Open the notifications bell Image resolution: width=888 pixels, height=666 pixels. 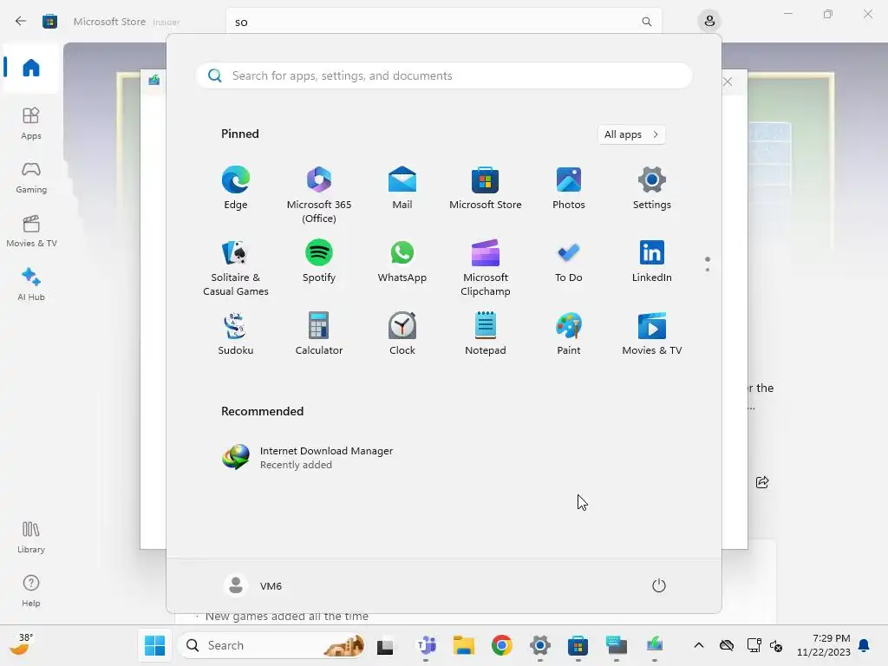coord(865,645)
